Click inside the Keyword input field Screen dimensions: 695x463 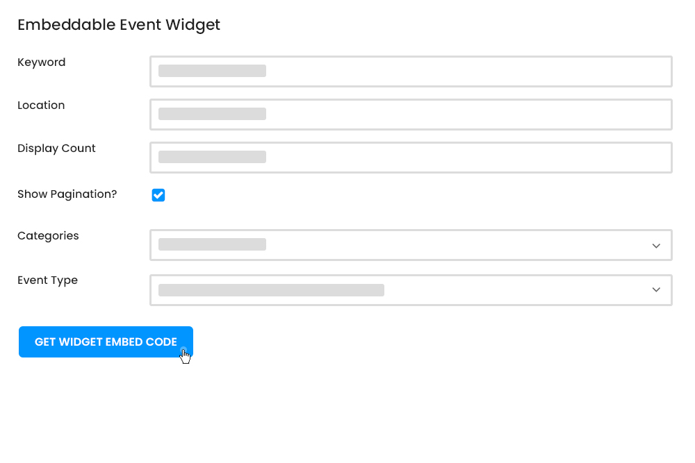(410, 71)
